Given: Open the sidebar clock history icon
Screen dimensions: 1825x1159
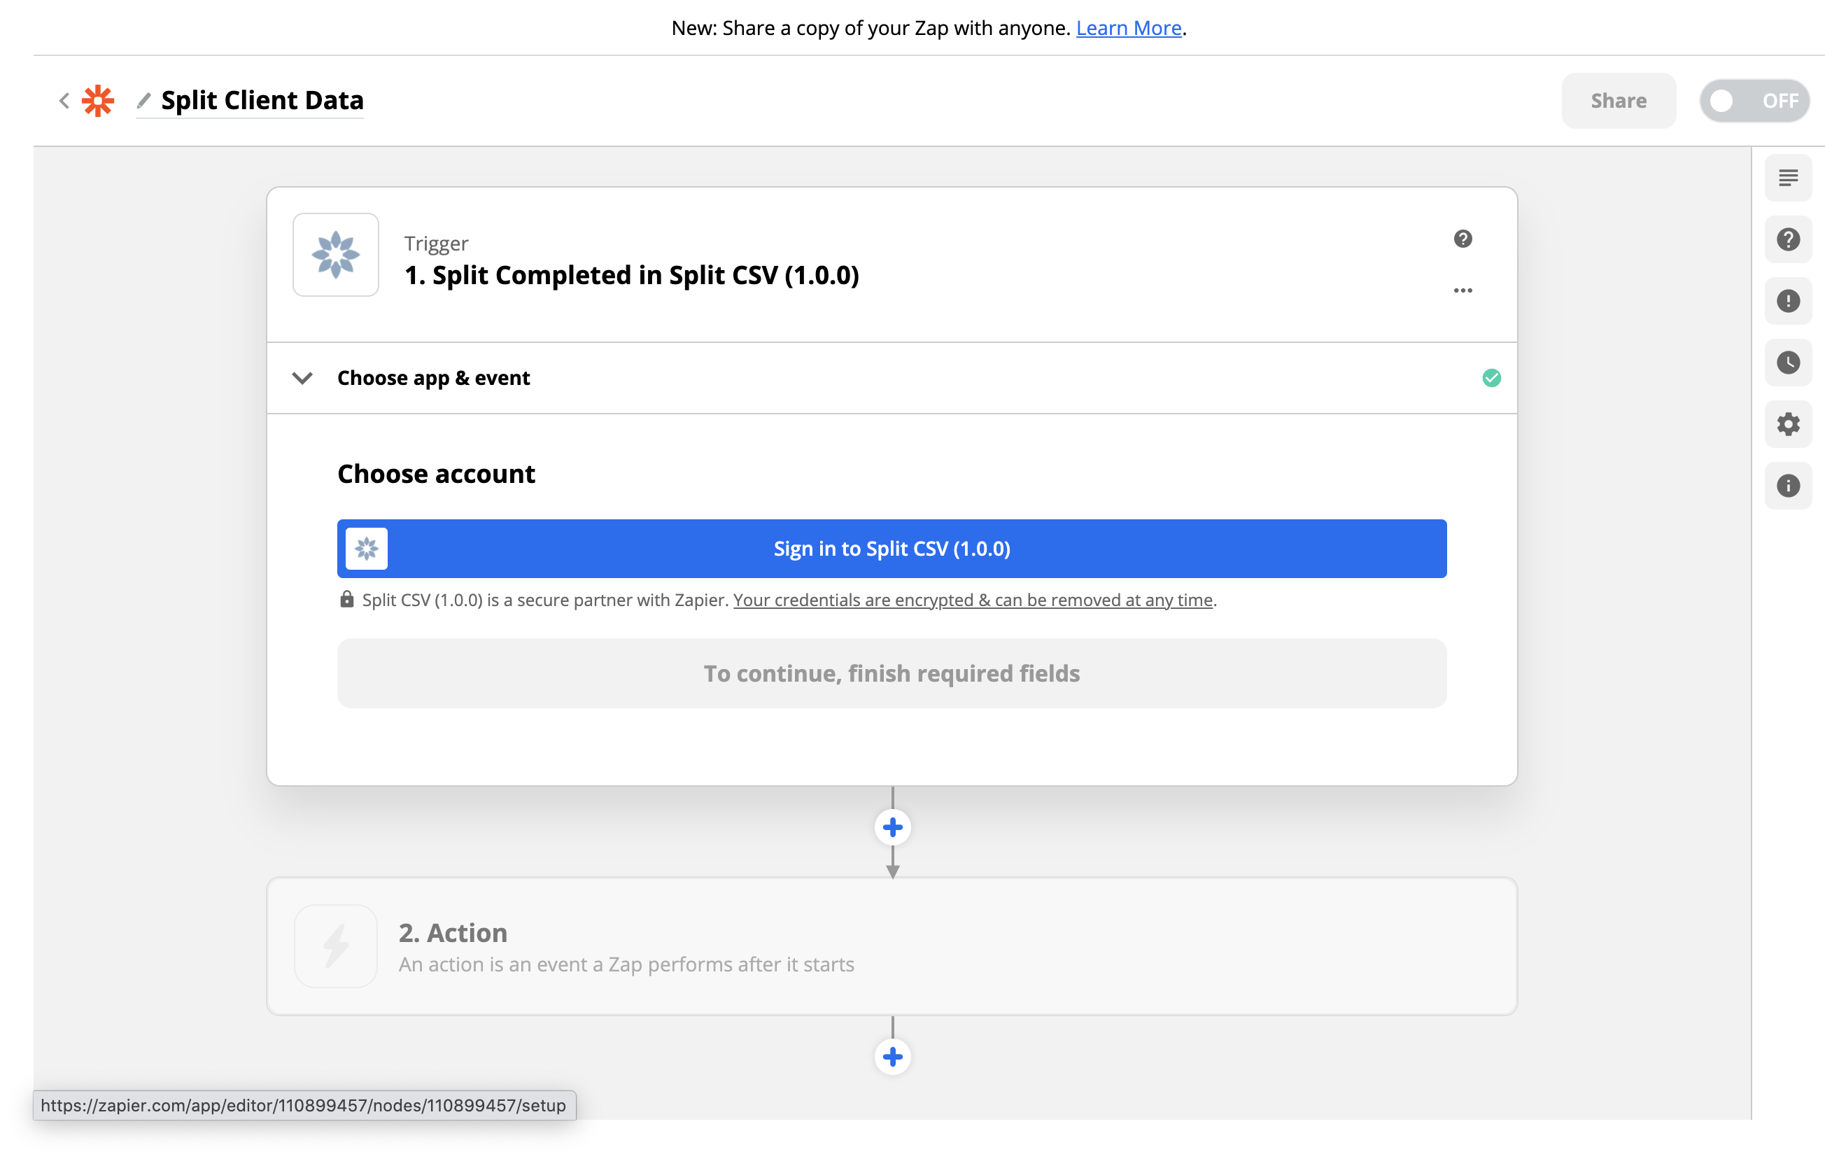Looking at the screenshot, I should 1788,363.
